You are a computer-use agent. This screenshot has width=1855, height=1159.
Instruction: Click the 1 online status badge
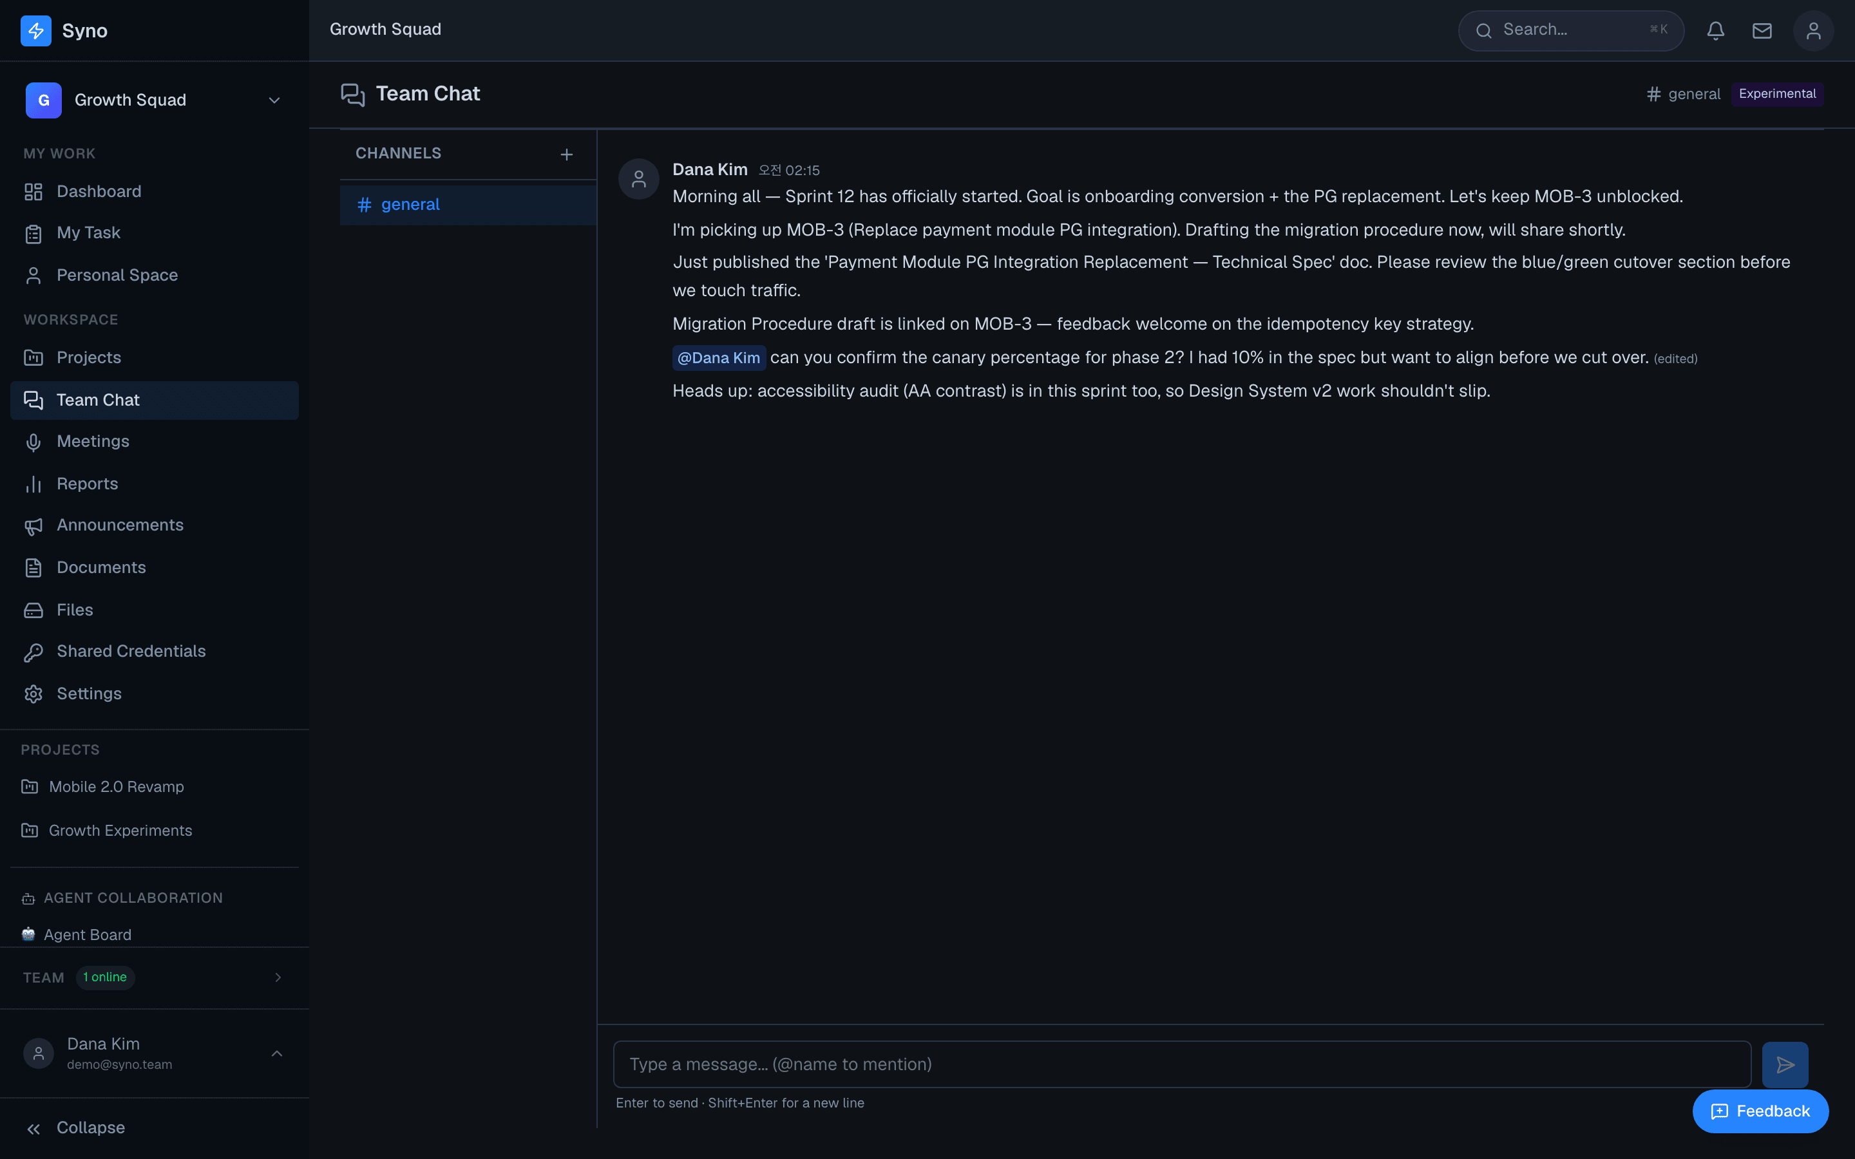[x=105, y=977]
